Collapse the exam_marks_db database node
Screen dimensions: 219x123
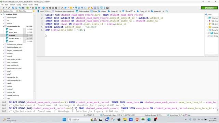(3, 26)
